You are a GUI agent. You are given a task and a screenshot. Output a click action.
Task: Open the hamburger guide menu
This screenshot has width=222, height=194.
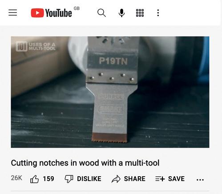tap(12, 12)
